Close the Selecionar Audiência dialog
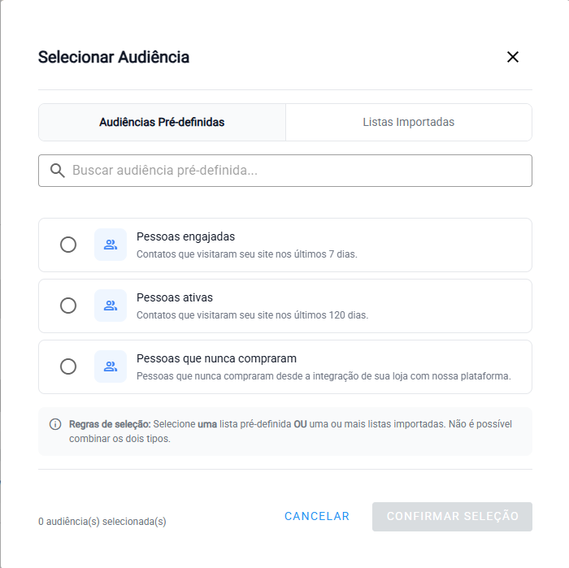This screenshot has width=569, height=568. tap(513, 57)
